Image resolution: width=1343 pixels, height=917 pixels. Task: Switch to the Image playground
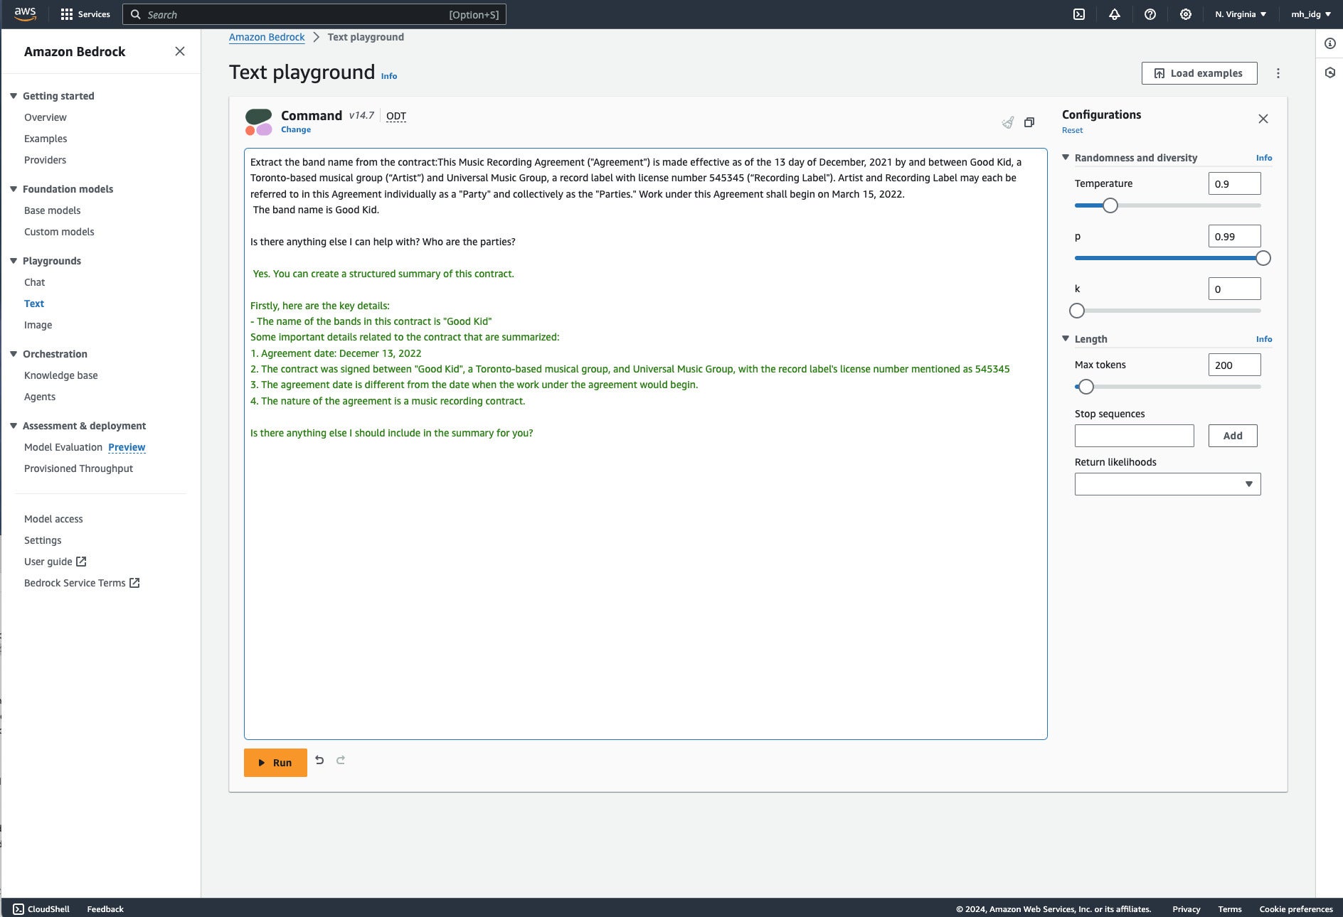[x=38, y=325]
